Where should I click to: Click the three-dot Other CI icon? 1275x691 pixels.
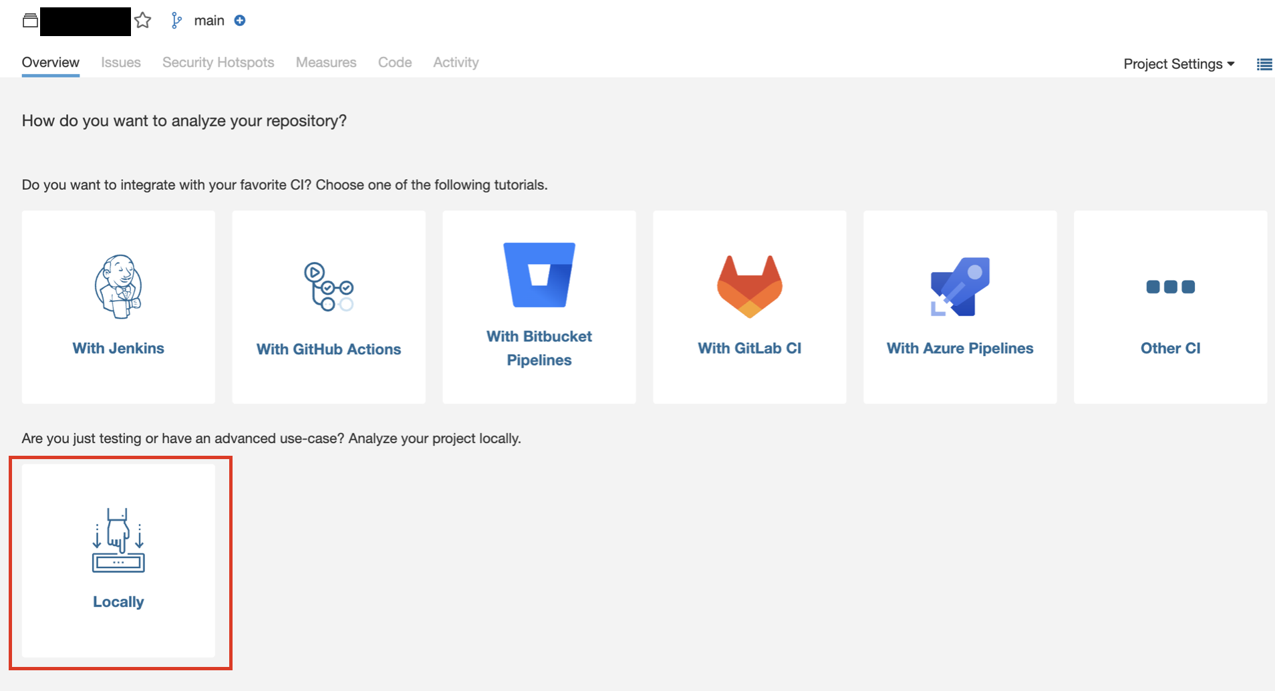tap(1171, 287)
